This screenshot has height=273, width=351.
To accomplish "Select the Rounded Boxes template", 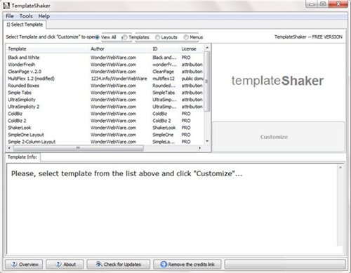I will pyautogui.click(x=105, y=86).
